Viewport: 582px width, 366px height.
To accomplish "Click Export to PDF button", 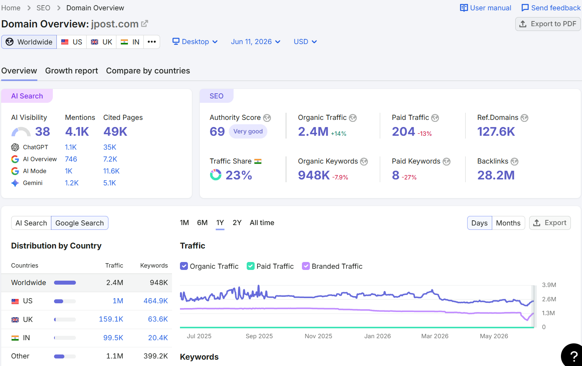I will pyautogui.click(x=548, y=24).
